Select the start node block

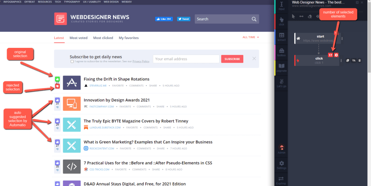317,38
